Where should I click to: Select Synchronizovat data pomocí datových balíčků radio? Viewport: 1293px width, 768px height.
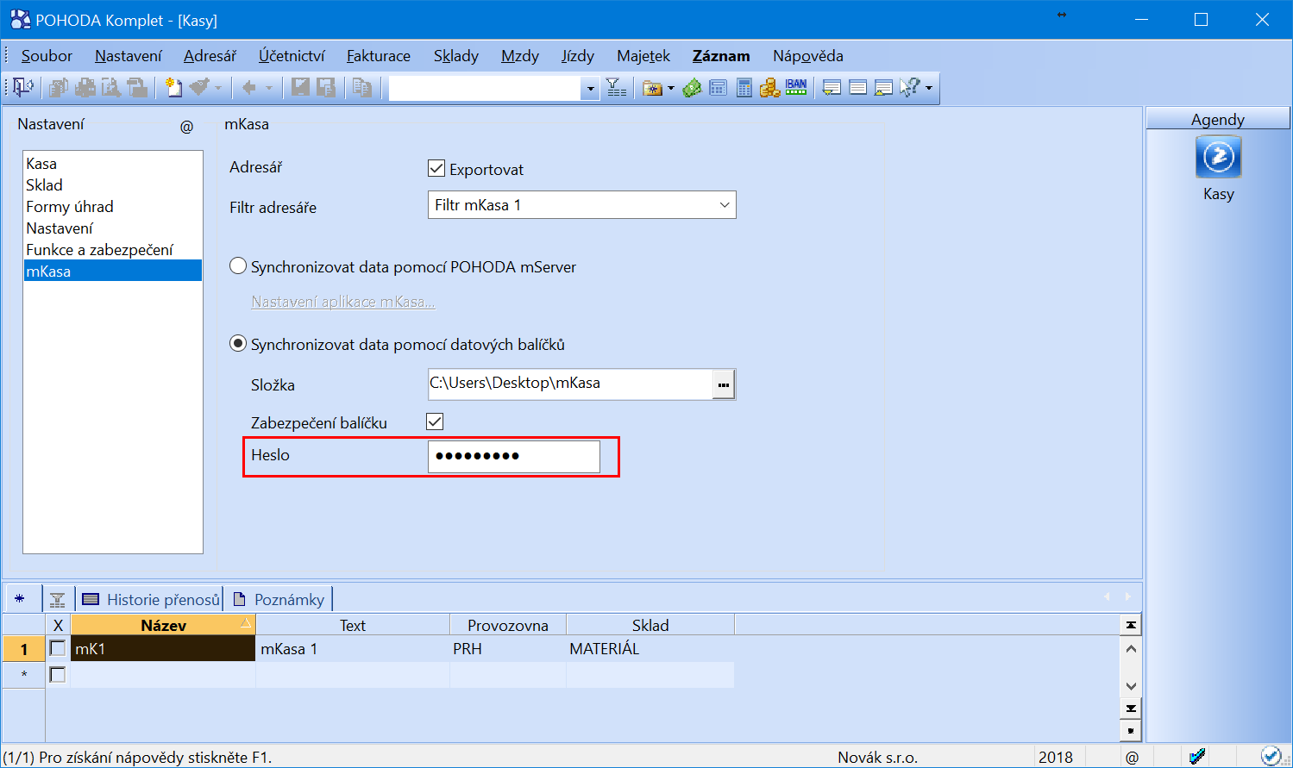point(238,344)
